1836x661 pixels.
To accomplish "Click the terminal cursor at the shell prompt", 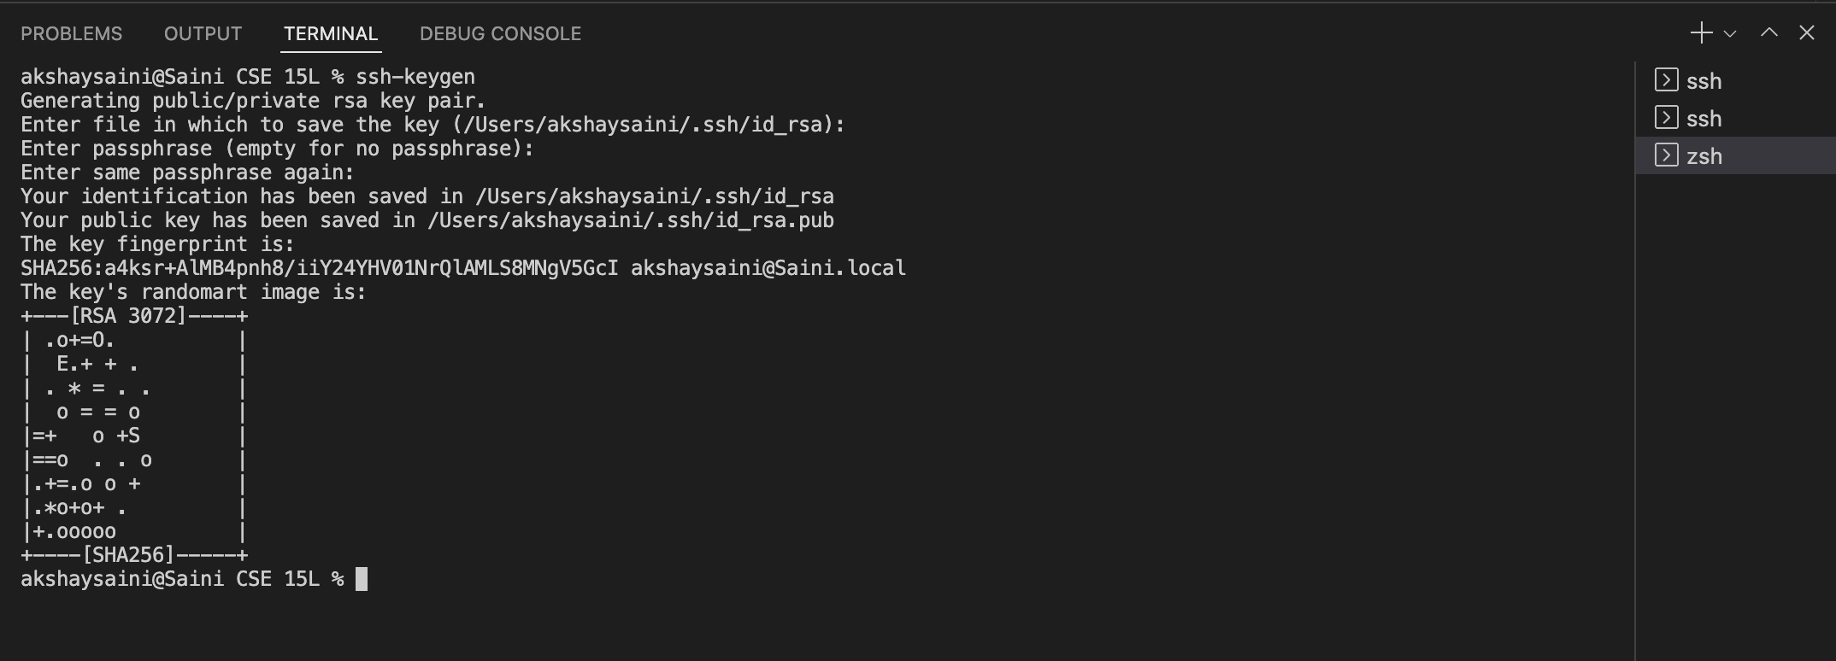I will (362, 579).
